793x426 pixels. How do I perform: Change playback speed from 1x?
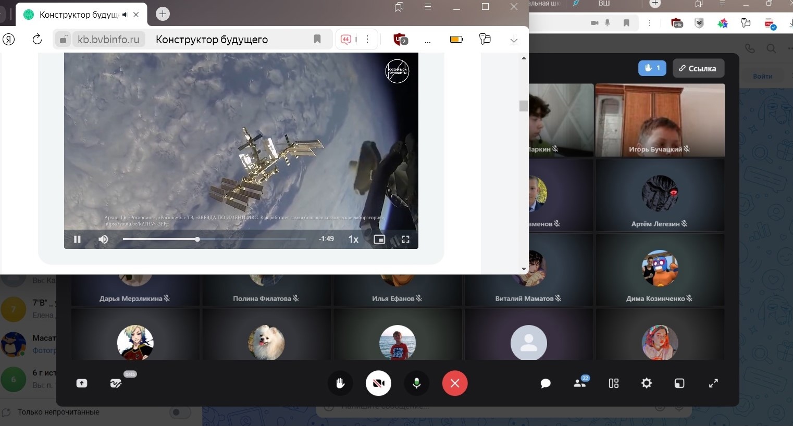pyautogui.click(x=353, y=239)
